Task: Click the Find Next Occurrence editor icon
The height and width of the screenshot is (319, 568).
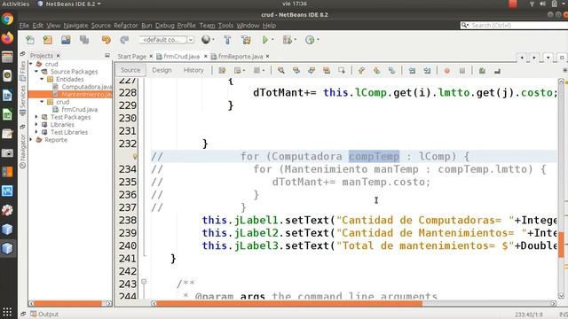Action: 312,71
